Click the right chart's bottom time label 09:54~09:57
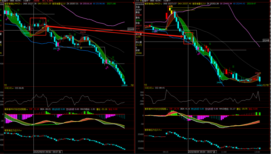This screenshot has width=271, height=154. [x=200, y=151]
